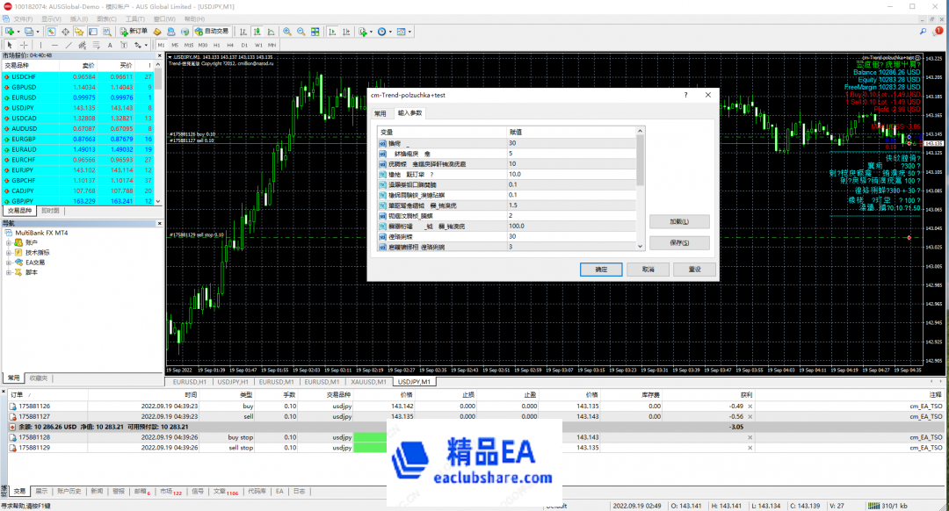Zoom in on the chart with the magnifier icon
The width and height of the screenshot is (949, 511).
287,30
